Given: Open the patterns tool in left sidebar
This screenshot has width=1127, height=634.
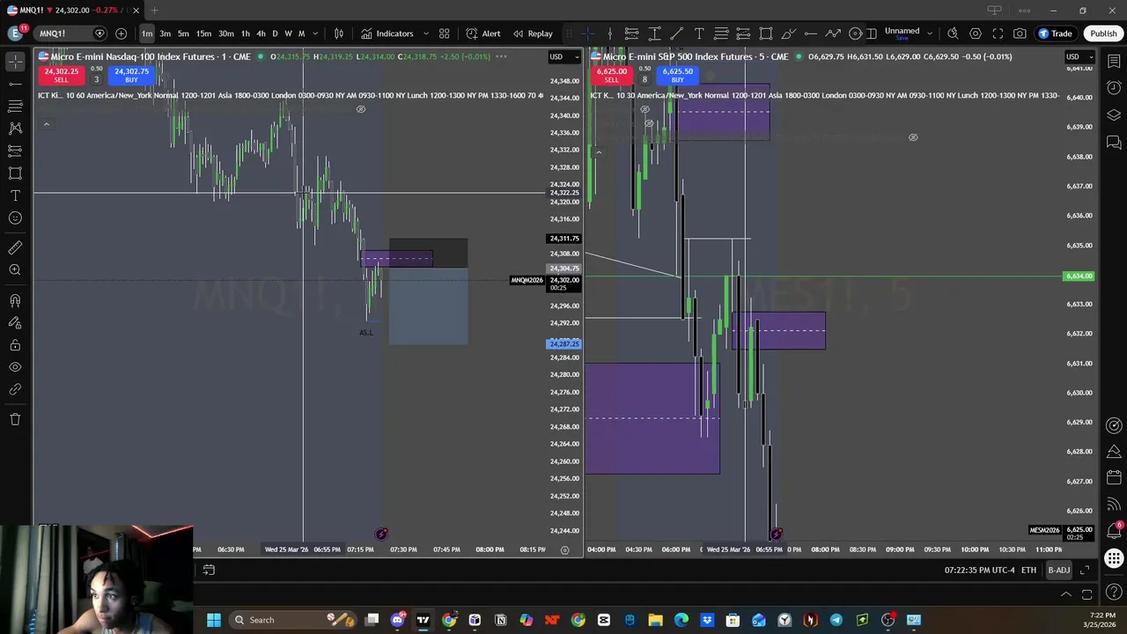Looking at the screenshot, I should pos(15,128).
